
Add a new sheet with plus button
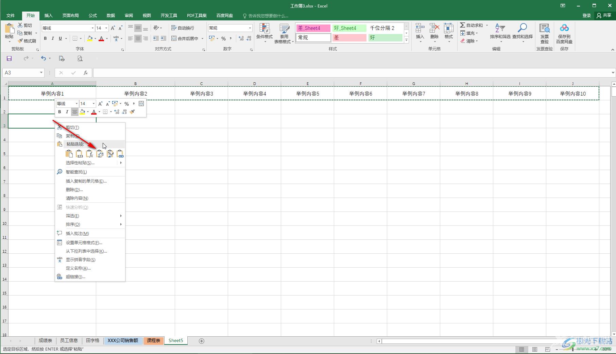tap(202, 341)
